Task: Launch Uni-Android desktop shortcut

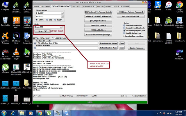Action: [169, 21]
